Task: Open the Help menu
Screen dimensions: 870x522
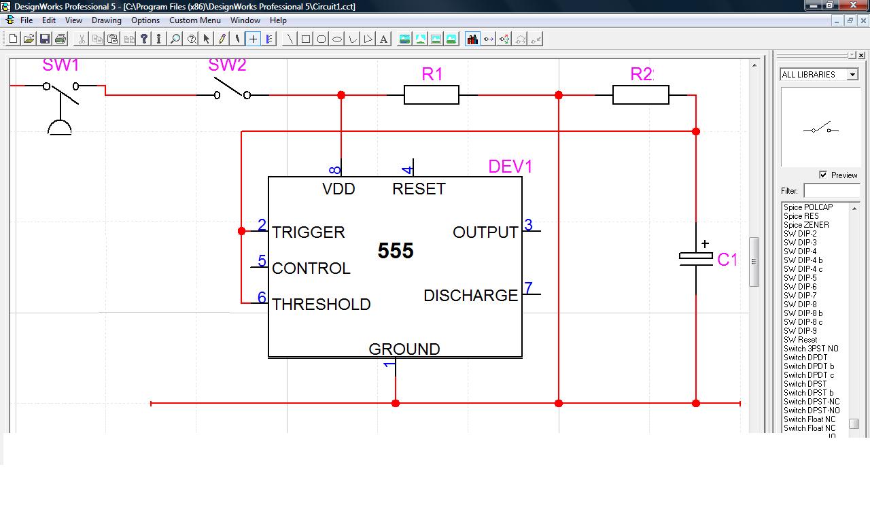Action: pyautogui.click(x=278, y=20)
